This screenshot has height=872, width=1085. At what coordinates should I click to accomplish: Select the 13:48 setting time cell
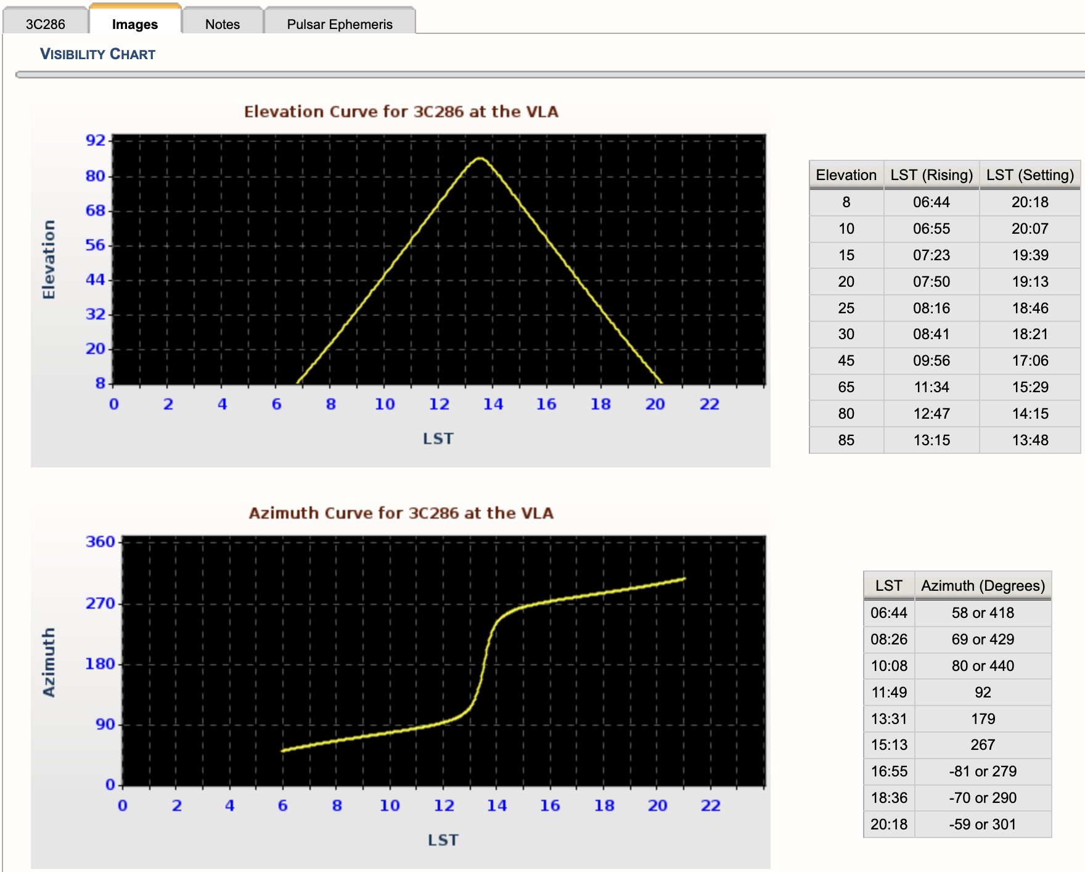(x=1030, y=440)
